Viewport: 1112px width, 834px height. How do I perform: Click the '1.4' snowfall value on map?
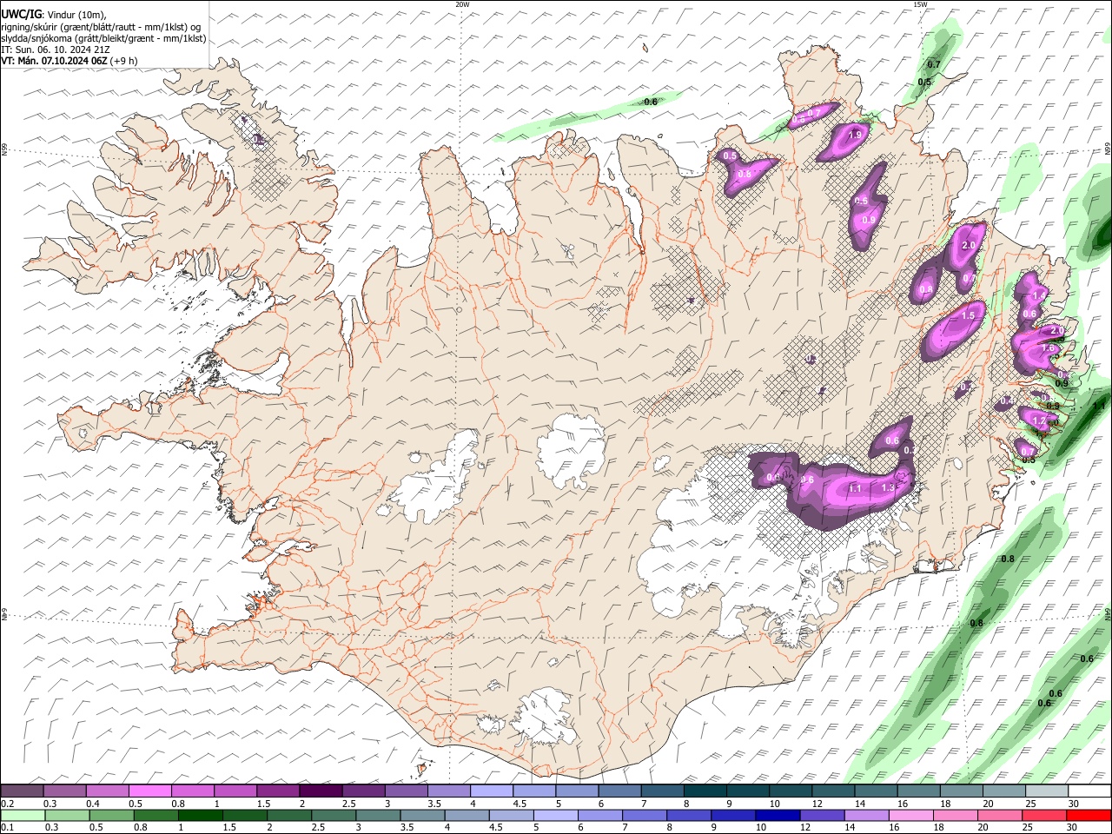1039,295
